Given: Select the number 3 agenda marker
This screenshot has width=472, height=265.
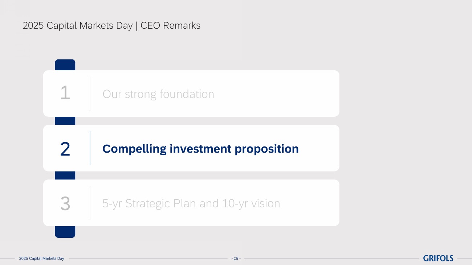Looking at the screenshot, I should click(x=65, y=203).
